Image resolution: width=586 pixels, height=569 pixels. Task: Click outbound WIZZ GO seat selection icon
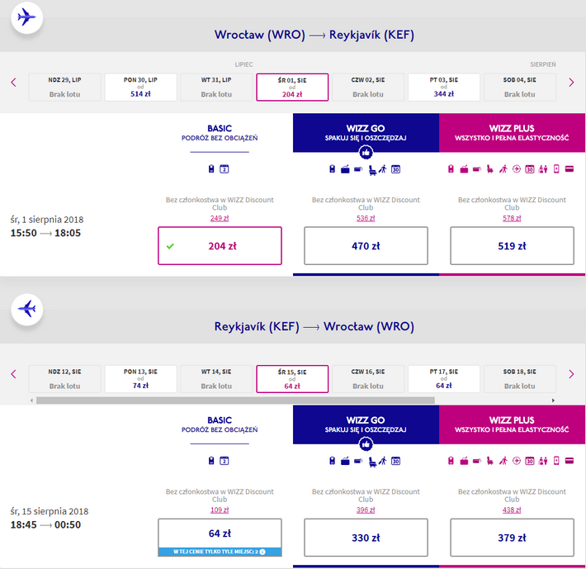[372, 170]
